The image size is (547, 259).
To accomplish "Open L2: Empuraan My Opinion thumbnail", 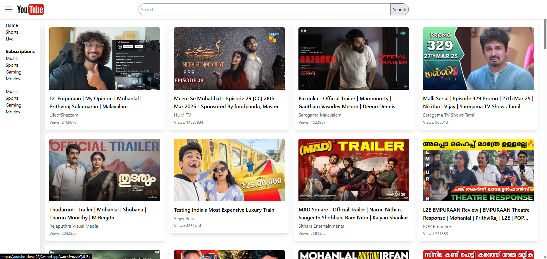I will 105,58.
